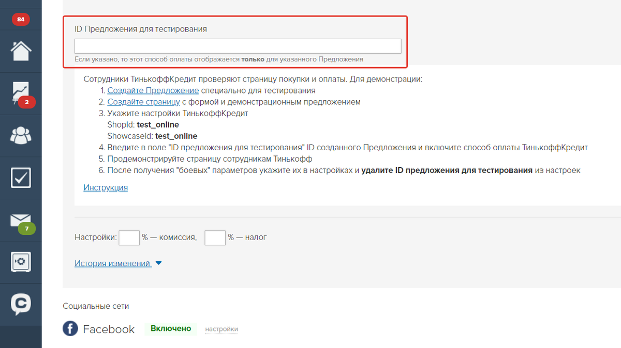Click the ShopId test_online value
Screen dimensions: 621x348
(158, 125)
